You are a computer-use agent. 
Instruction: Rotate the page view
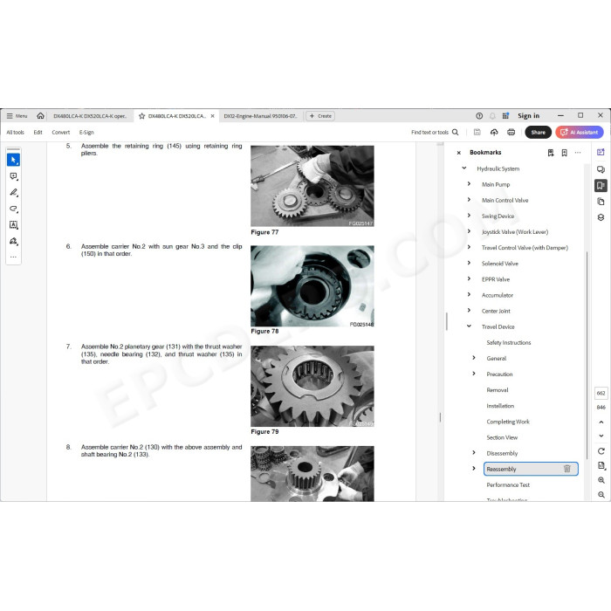point(601,451)
